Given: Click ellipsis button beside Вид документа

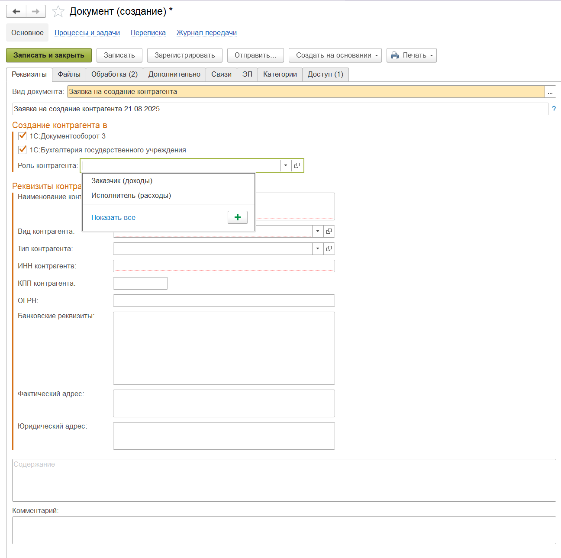Looking at the screenshot, I should [550, 92].
